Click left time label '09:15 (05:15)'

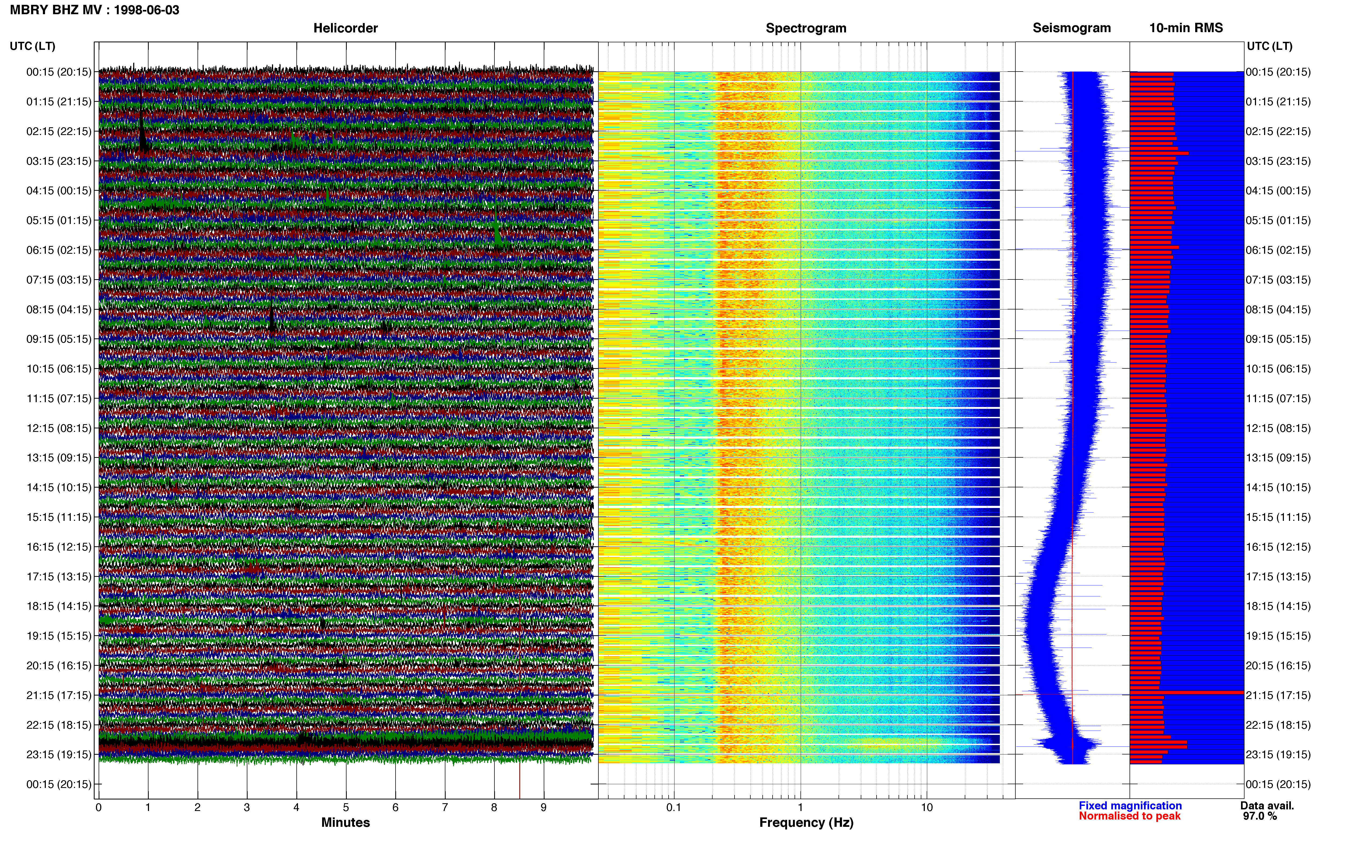point(59,339)
